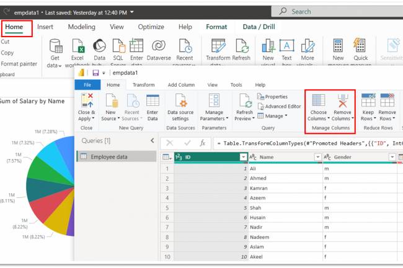Open More visuals gallery
403x268 pixels.
[308, 53]
